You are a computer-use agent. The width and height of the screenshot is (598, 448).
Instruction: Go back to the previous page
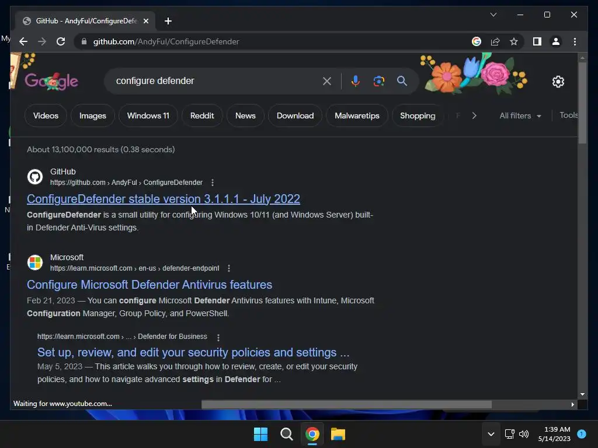(x=23, y=41)
